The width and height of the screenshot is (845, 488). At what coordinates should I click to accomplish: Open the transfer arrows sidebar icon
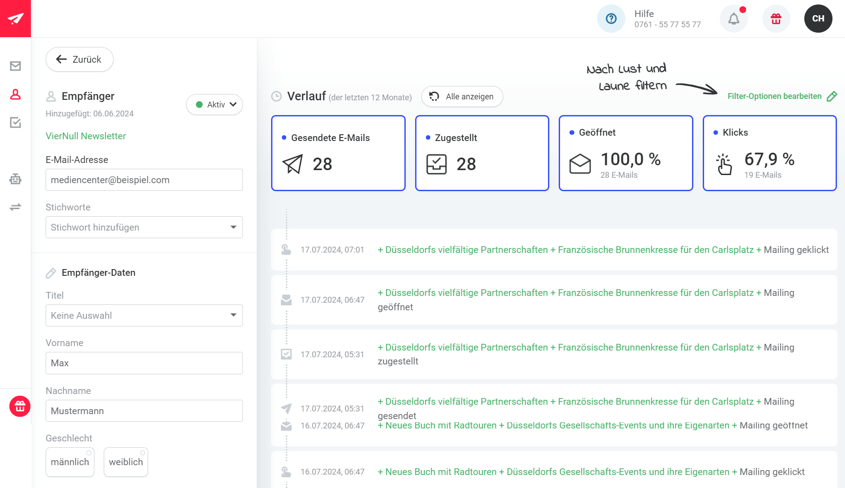point(15,207)
